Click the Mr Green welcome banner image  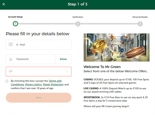click(116, 47)
